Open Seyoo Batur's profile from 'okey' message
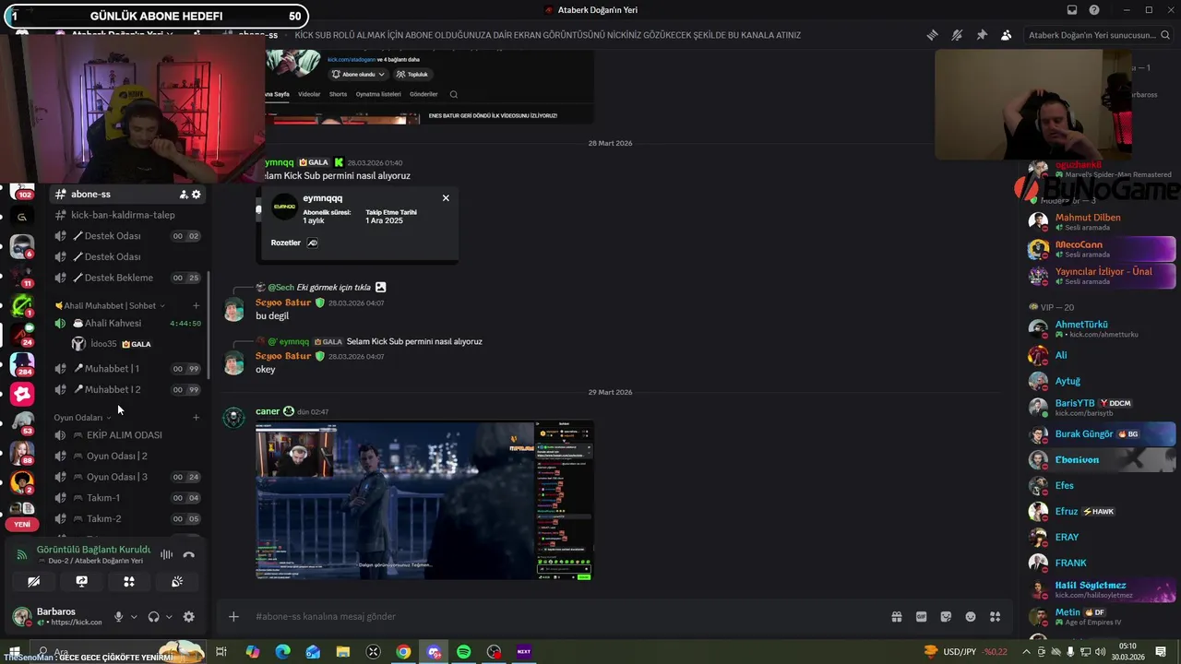 283,356
